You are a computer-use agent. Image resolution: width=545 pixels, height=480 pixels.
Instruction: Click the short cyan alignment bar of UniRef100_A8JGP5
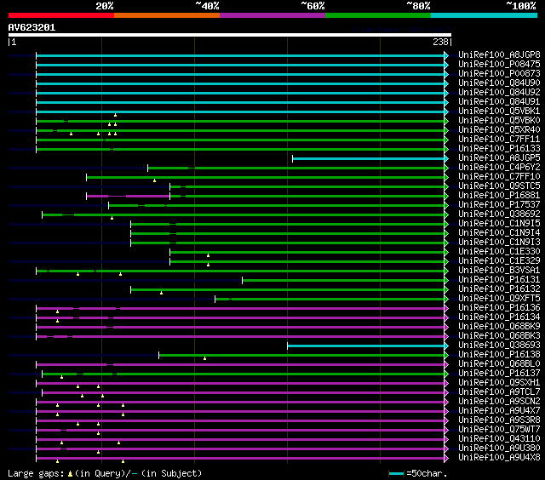[369, 159]
